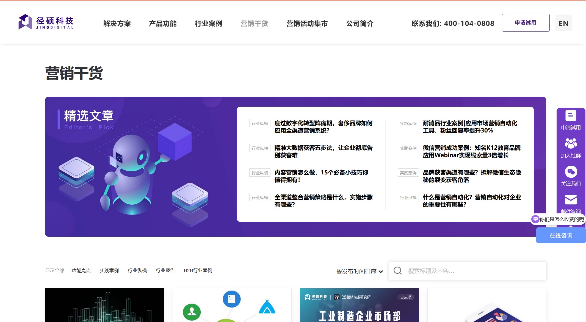Click the 申请试用 sidebar form icon
The image size is (586, 322).
click(571, 115)
